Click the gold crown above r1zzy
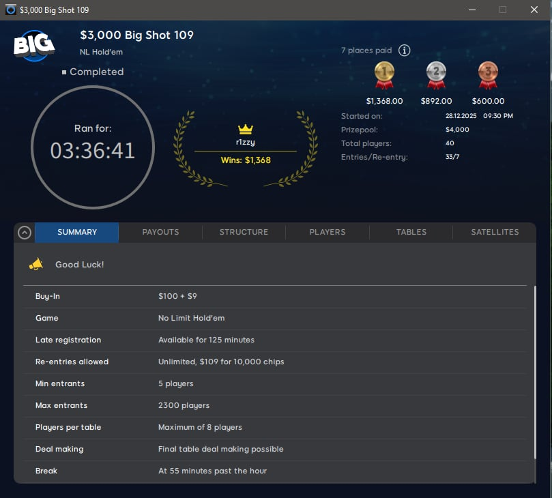The width and height of the screenshot is (552, 498). [246, 129]
